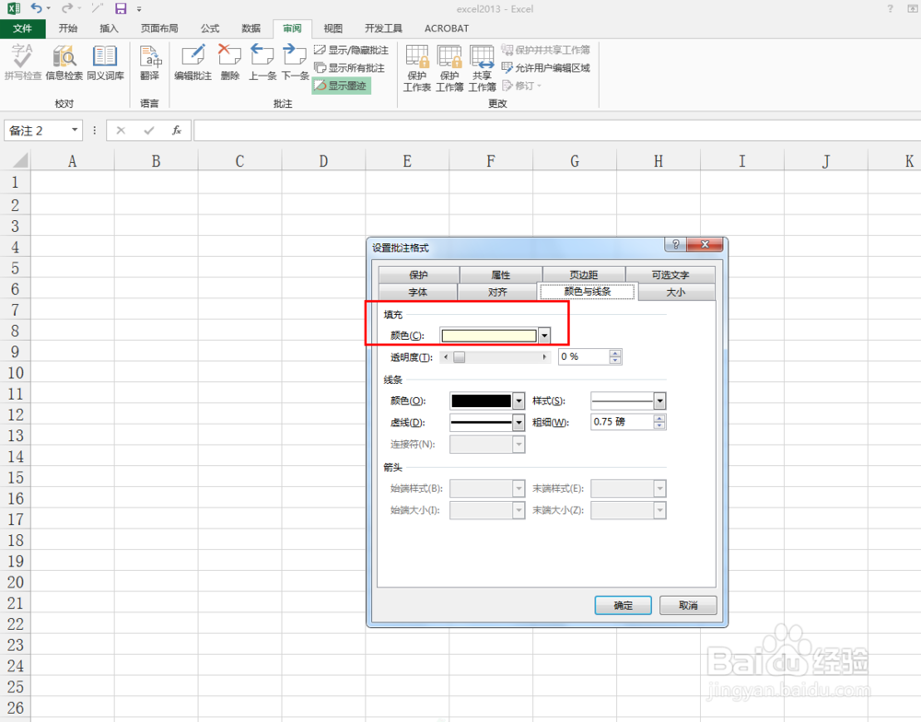Switch to the ACROBAT ribbon tab
This screenshot has width=921, height=722.
[x=447, y=29]
